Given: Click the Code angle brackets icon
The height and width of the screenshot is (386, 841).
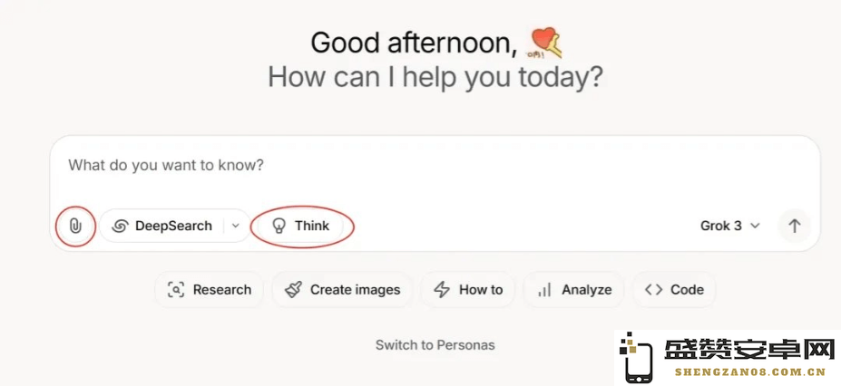Looking at the screenshot, I should [653, 290].
